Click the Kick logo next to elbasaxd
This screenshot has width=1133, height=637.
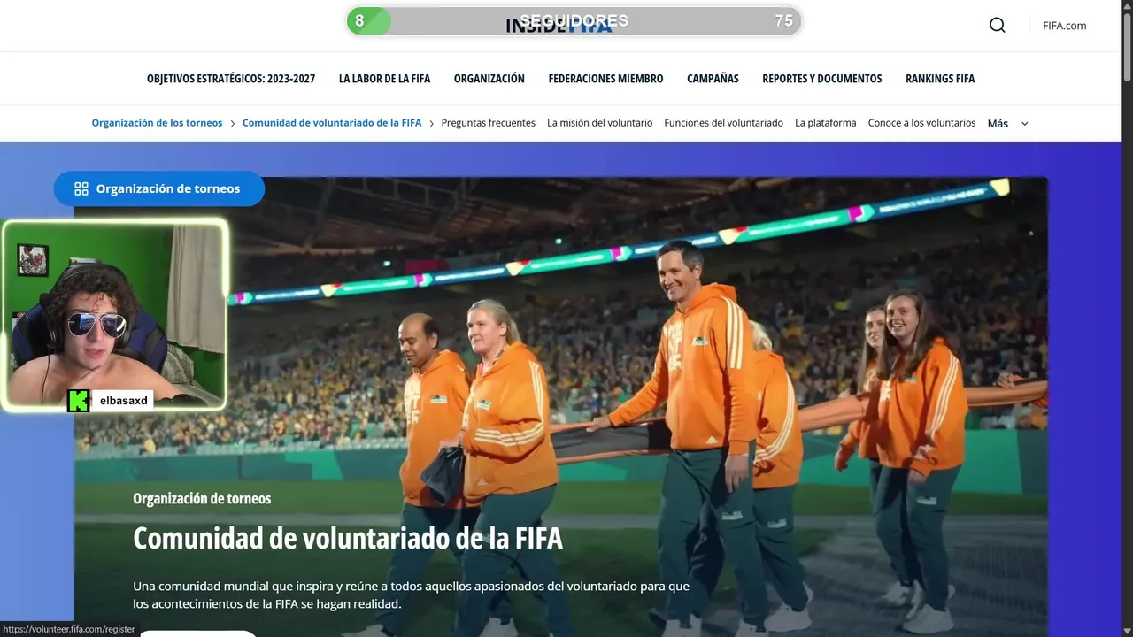click(x=78, y=401)
